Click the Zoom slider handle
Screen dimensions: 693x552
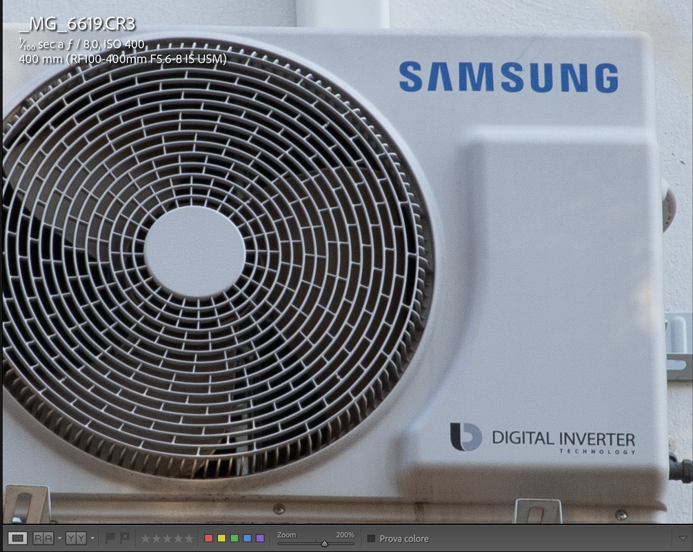coord(324,544)
